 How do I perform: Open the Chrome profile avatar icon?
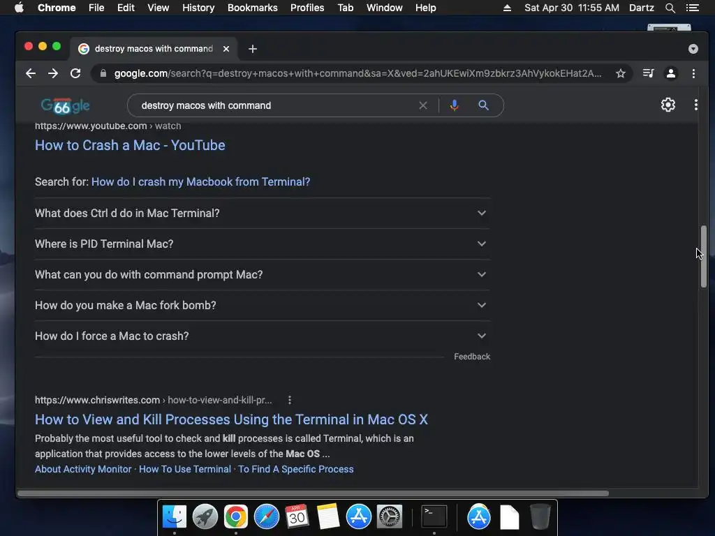[x=670, y=73]
